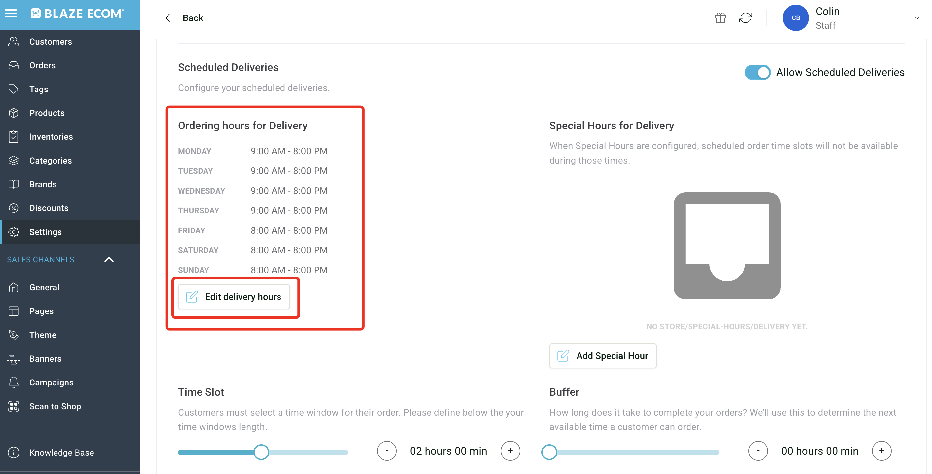Image resolution: width=932 pixels, height=474 pixels.
Task: Click the Knowledge Base info icon
Action: (14, 452)
